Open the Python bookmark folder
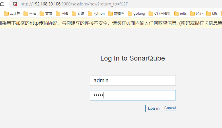 96,13
